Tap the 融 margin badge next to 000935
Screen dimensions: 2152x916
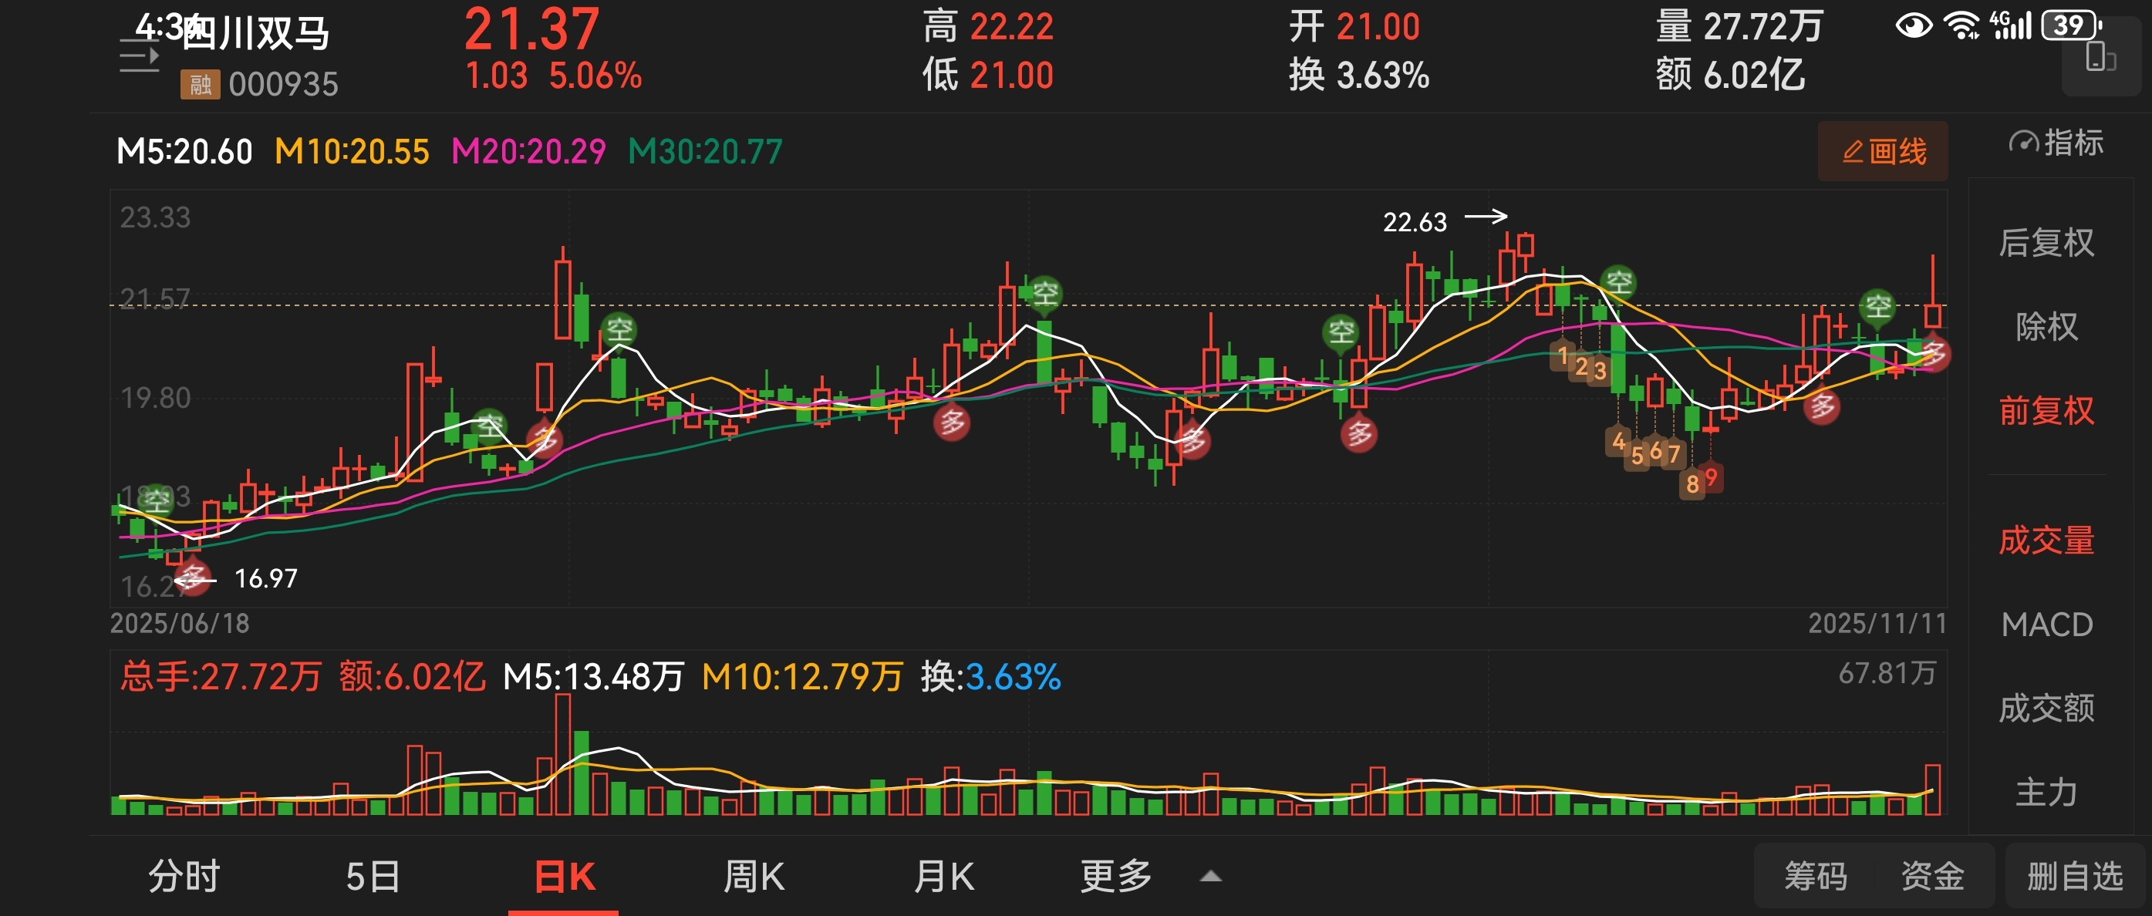[200, 84]
